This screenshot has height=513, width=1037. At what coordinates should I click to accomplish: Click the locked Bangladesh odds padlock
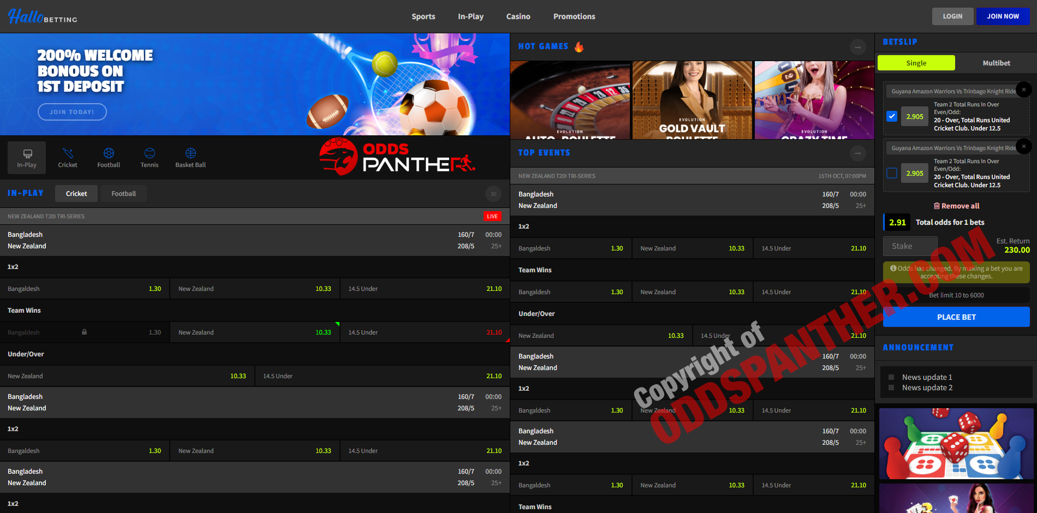(84, 332)
